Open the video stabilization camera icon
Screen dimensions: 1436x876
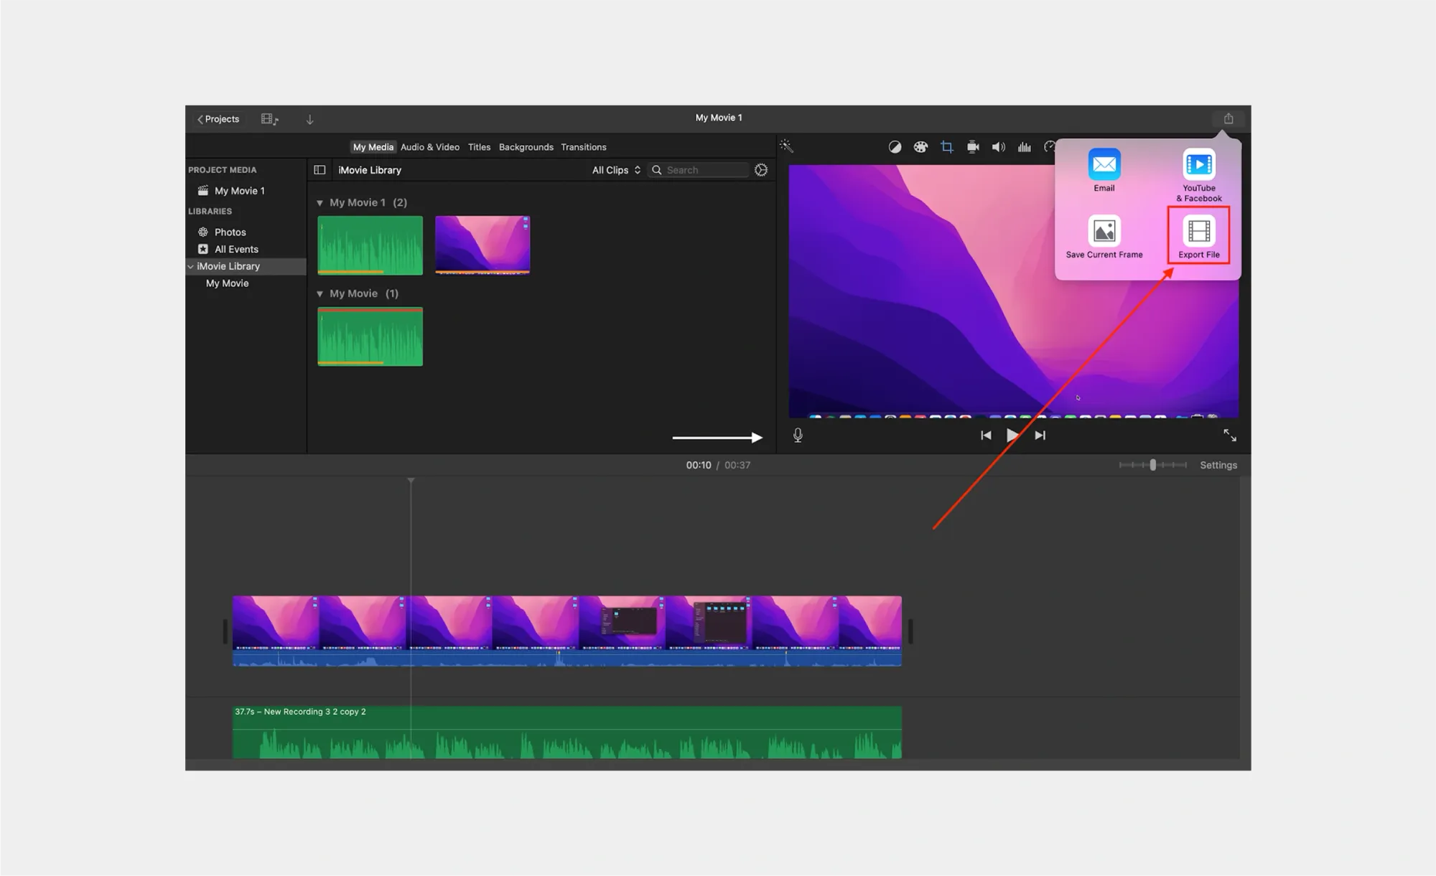pyautogui.click(x=973, y=147)
